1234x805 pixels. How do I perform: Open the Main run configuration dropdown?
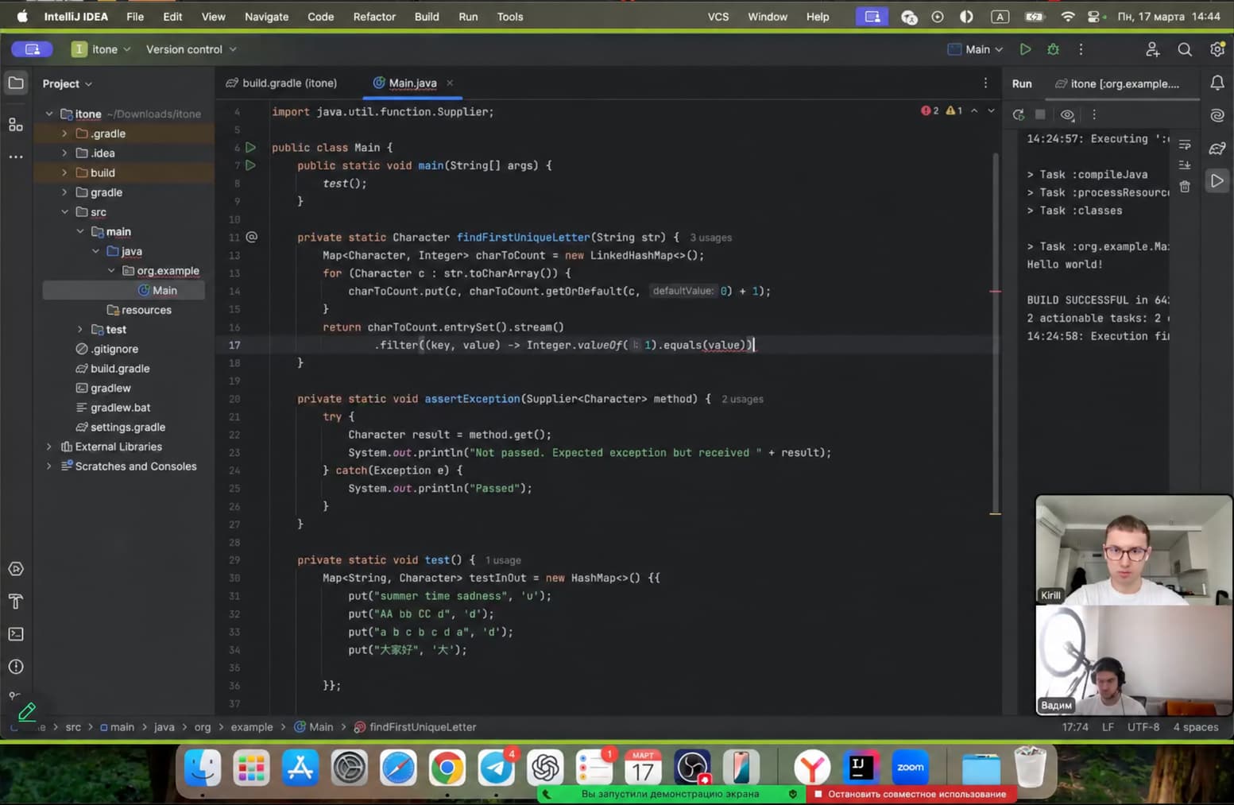976,49
